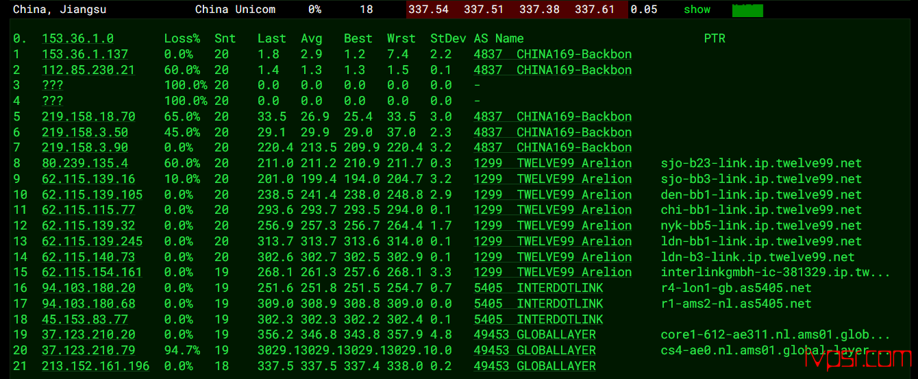Click the 337.61 latency cell
Screen dimensions: 918x379
tap(595, 10)
